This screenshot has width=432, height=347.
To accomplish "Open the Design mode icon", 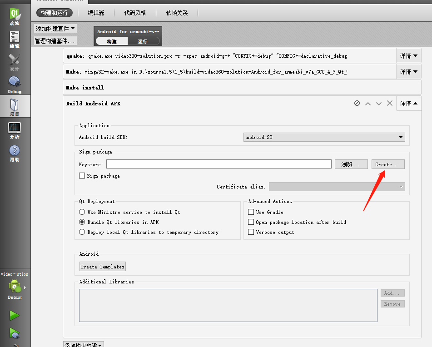I will (15, 62).
